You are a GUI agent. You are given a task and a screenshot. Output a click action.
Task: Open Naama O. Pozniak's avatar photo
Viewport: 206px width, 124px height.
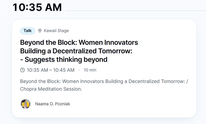pos(25,104)
